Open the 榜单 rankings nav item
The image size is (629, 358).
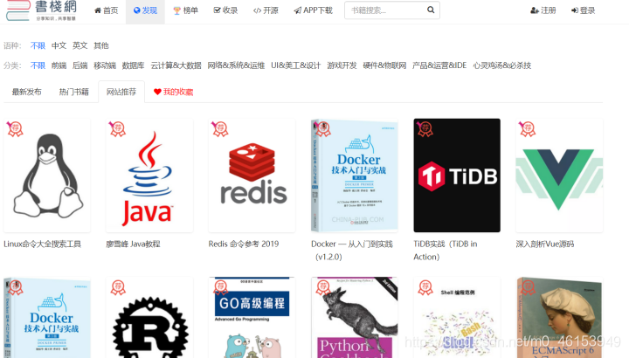pos(185,10)
